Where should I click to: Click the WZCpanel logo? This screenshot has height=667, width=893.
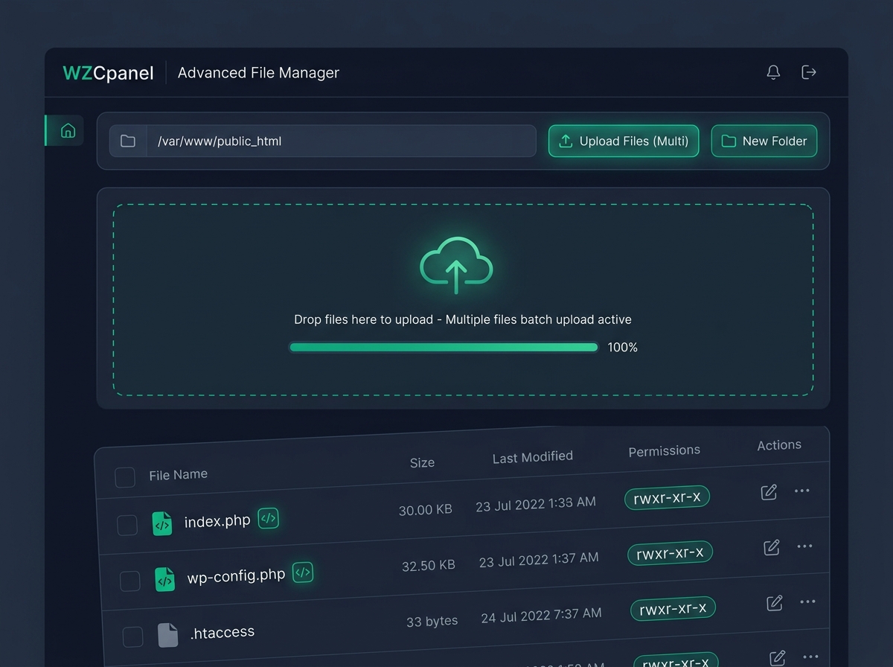point(108,73)
